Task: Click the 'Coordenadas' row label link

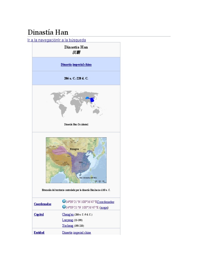Action: point(43,204)
